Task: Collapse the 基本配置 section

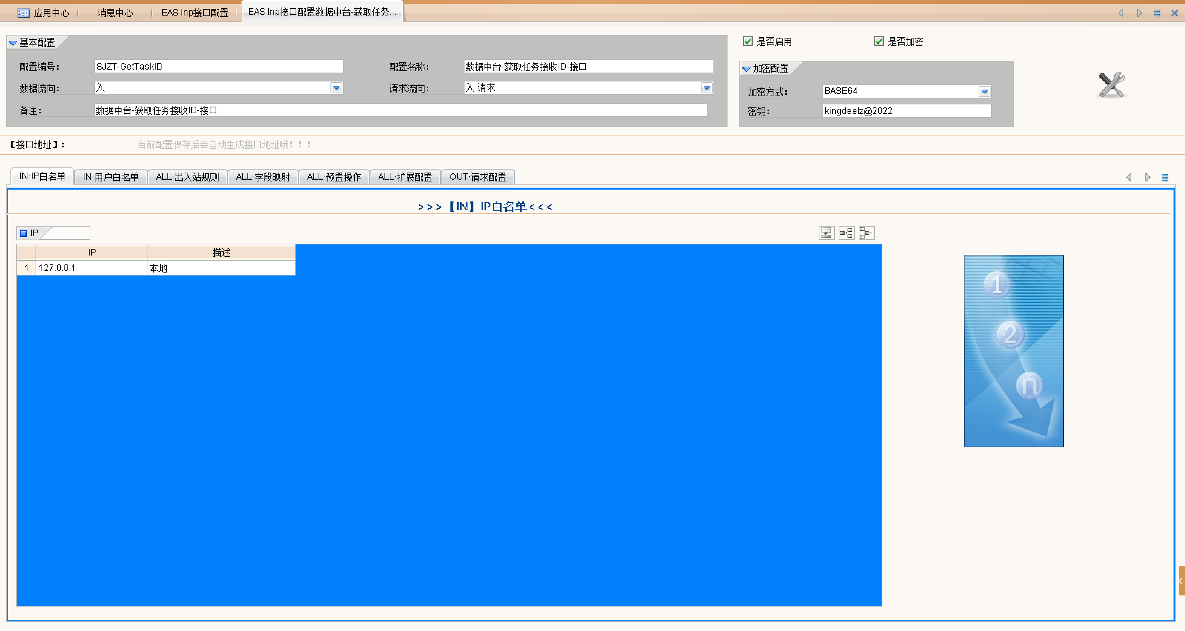Action: click(13, 43)
